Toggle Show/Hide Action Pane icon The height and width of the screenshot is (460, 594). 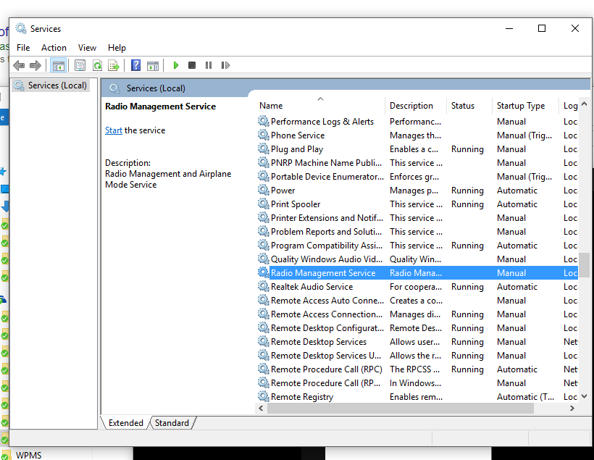click(153, 65)
